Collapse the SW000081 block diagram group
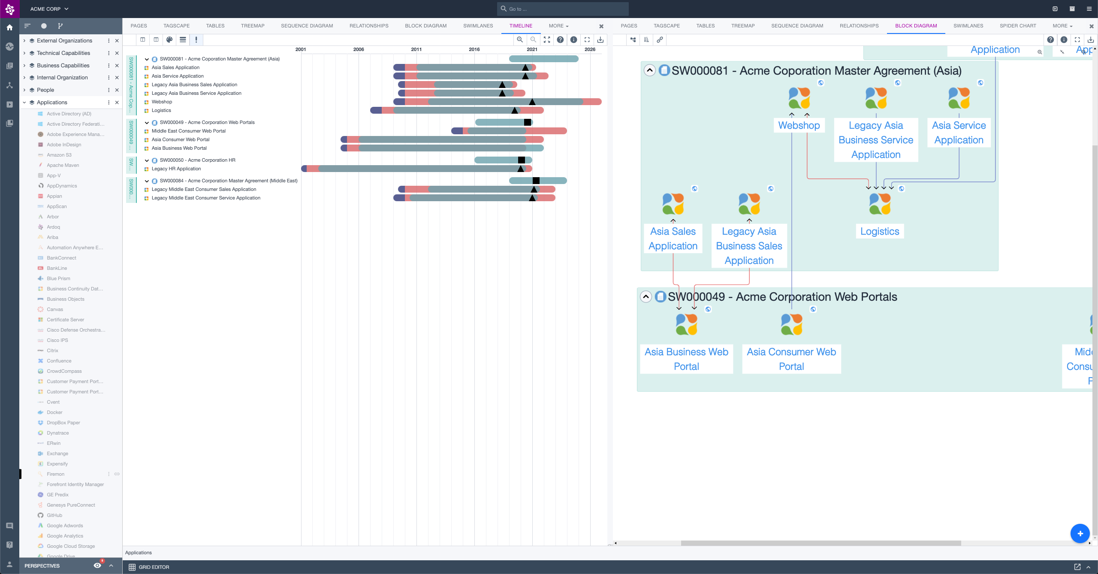Screen dimensions: 1098x574 (x=650, y=70)
